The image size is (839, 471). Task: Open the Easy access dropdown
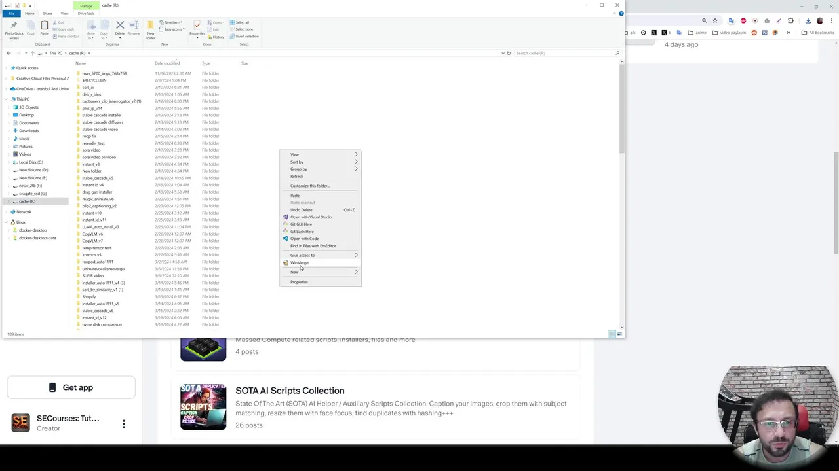point(173,29)
